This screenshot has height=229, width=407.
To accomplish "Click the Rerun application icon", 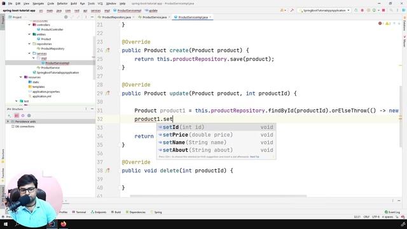I will click(x=356, y=10).
